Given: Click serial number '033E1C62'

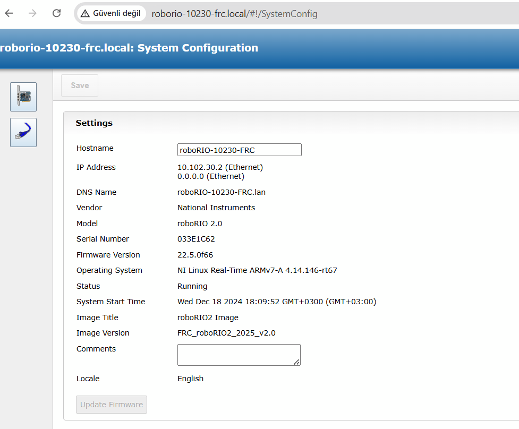Looking at the screenshot, I should click(x=196, y=239).
